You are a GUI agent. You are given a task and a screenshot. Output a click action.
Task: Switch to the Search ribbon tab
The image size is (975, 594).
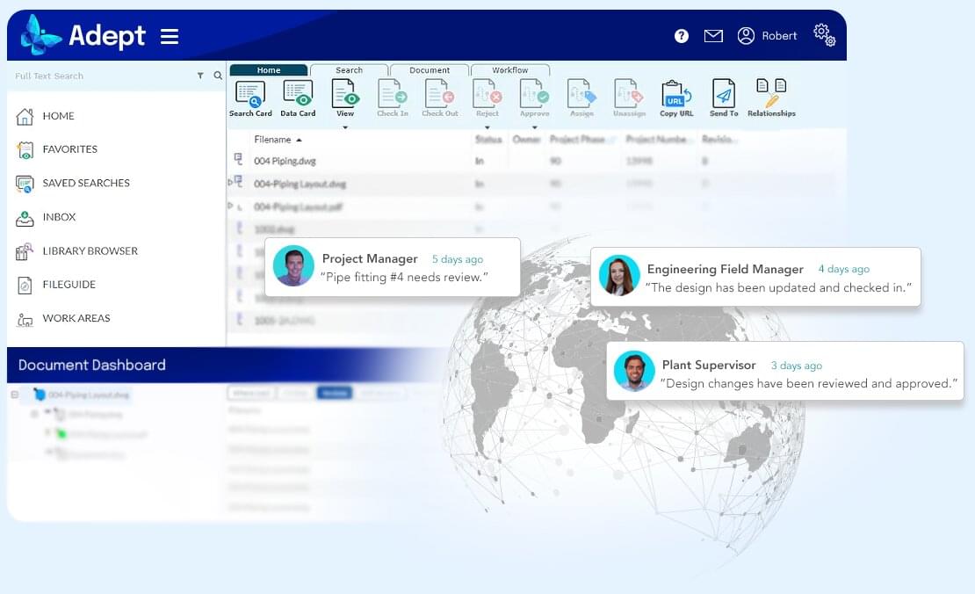click(x=349, y=69)
